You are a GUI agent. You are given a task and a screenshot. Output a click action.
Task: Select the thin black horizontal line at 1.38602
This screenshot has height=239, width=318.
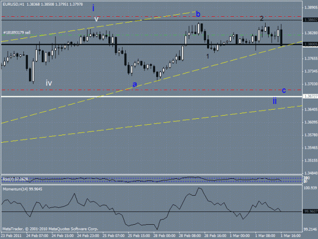pyautogui.click(x=152, y=20)
